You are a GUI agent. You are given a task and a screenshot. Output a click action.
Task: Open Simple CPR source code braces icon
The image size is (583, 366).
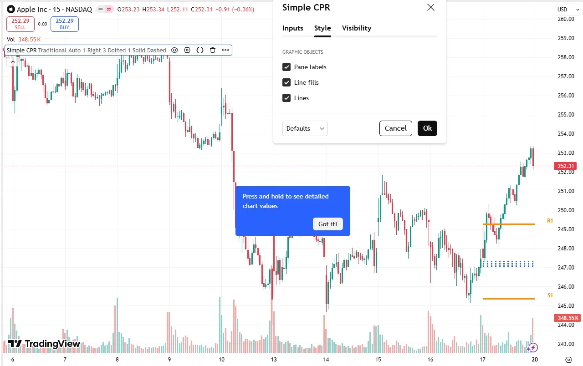200,50
